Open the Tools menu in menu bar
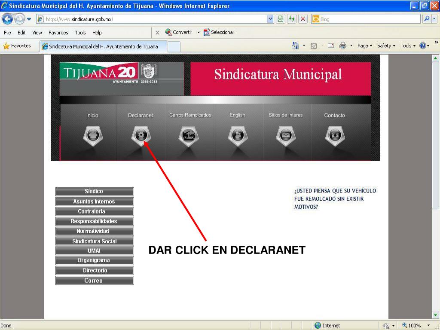 80,33
